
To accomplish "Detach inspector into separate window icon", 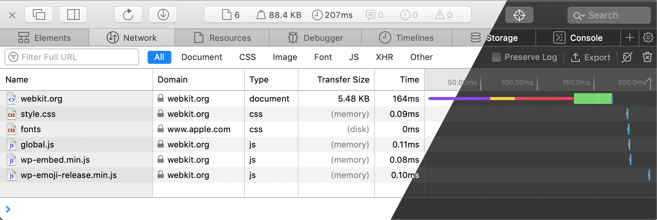I will pyautogui.click(x=39, y=15).
